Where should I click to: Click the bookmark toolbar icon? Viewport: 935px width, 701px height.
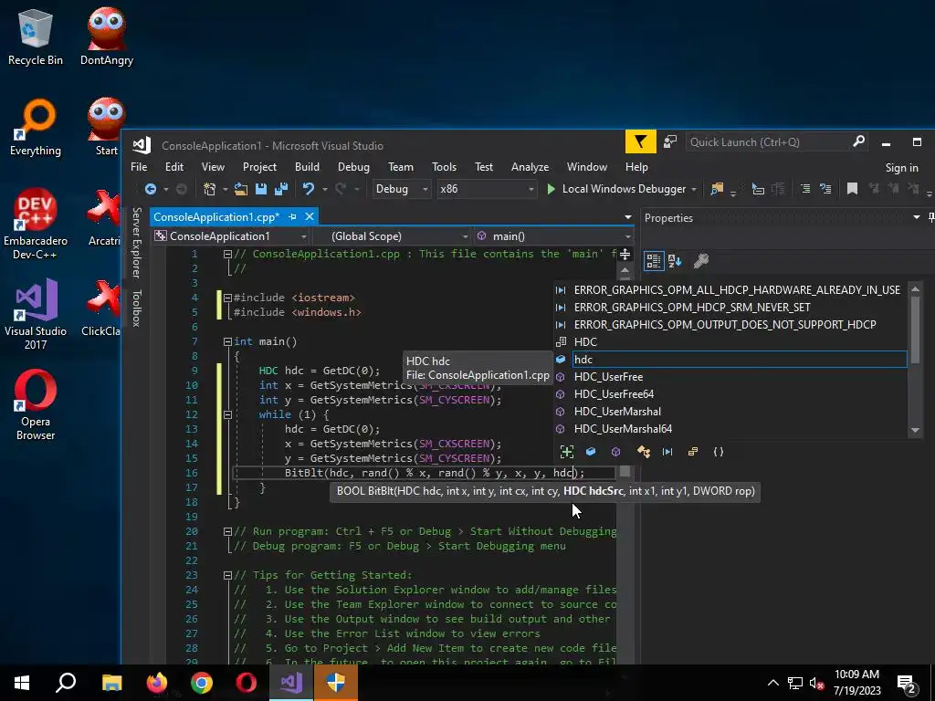pyautogui.click(x=852, y=189)
